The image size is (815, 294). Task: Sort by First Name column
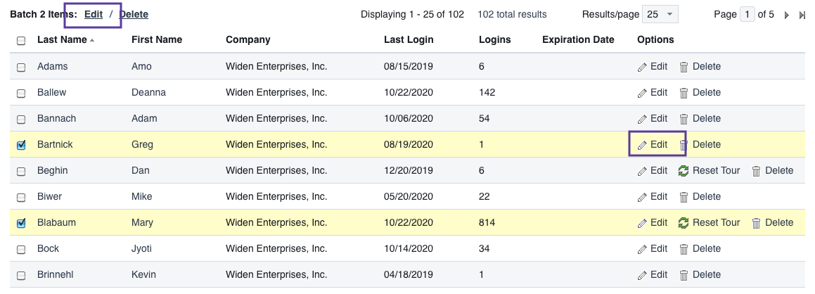[156, 39]
